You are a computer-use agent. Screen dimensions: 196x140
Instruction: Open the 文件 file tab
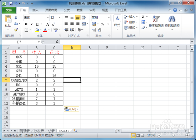tap(9, 10)
